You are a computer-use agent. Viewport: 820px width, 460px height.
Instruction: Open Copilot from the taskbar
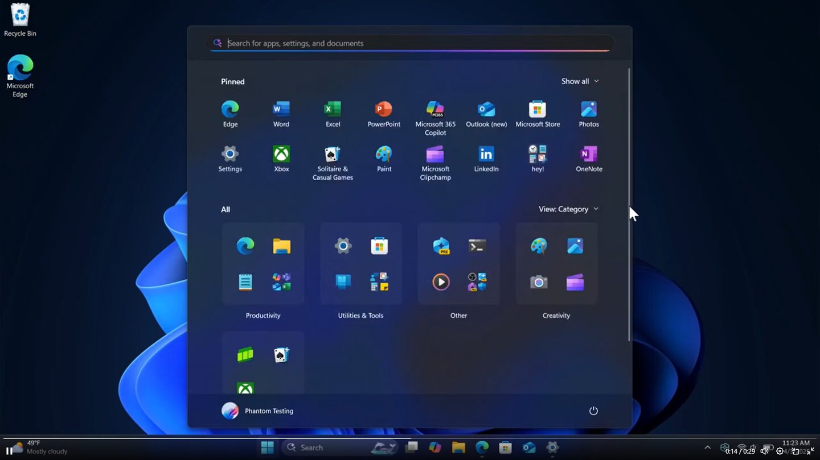(x=435, y=447)
